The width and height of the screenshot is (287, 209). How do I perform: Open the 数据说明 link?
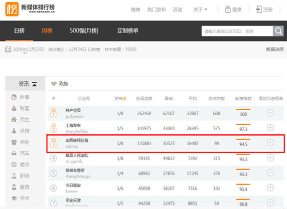[x=274, y=49]
